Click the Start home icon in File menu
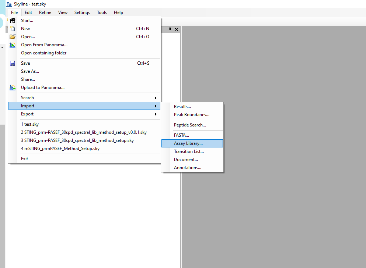The height and width of the screenshot is (268, 366). [x=13, y=21]
